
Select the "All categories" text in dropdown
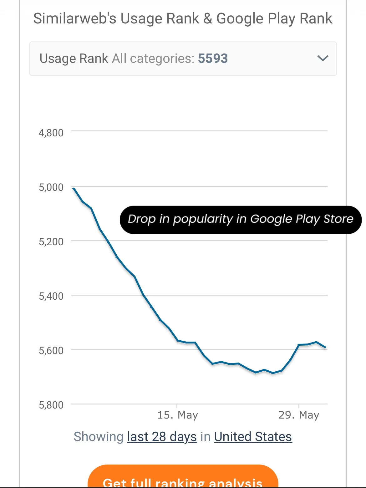coord(153,58)
